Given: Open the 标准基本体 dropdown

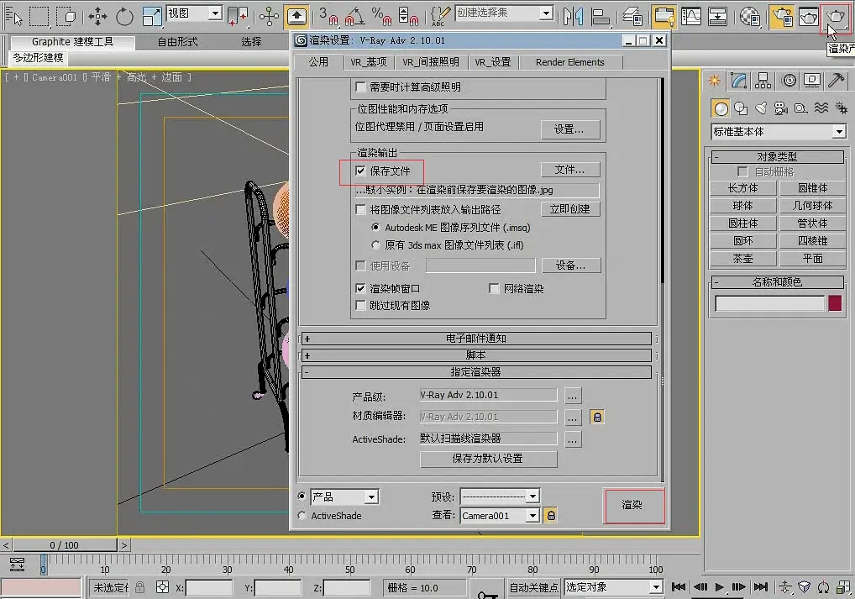Looking at the screenshot, I should pos(839,131).
